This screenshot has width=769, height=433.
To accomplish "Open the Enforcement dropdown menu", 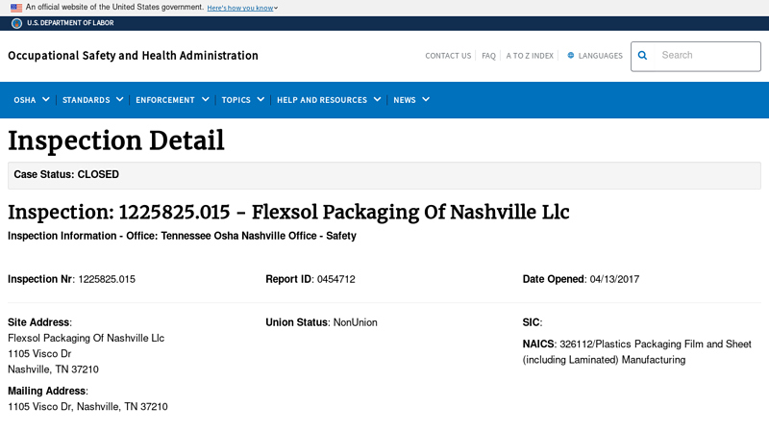I will [x=172, y=100].
